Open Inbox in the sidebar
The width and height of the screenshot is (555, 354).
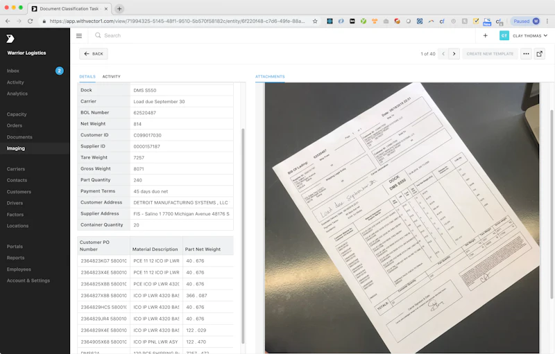pos(13,71)
